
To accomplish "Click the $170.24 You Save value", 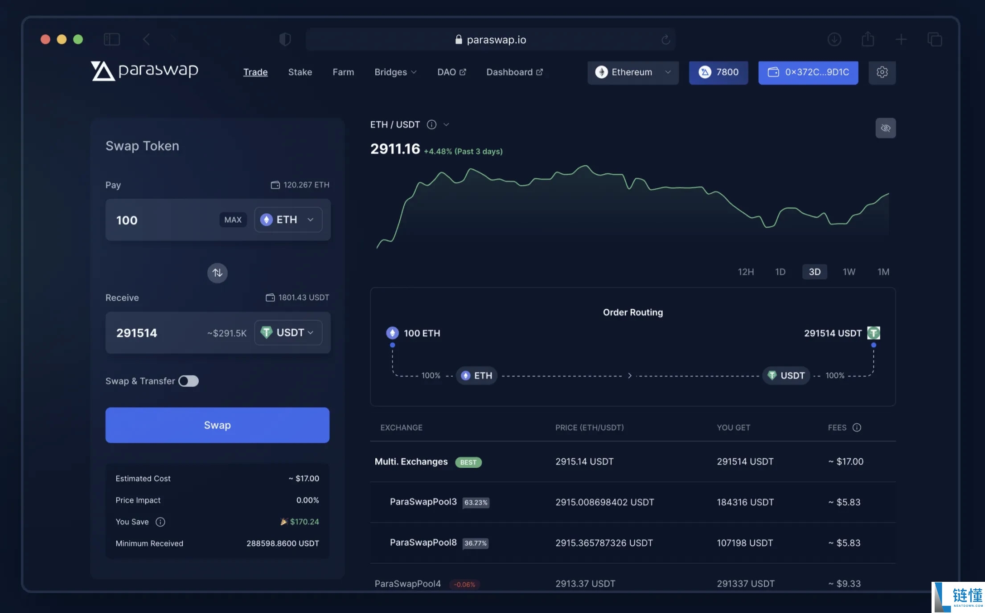I will pyautogui.click(x=304, y=522).
